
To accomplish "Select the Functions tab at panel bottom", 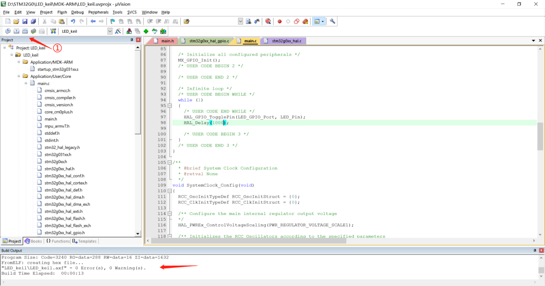I will pyautogui.click(x=58, y=241).
